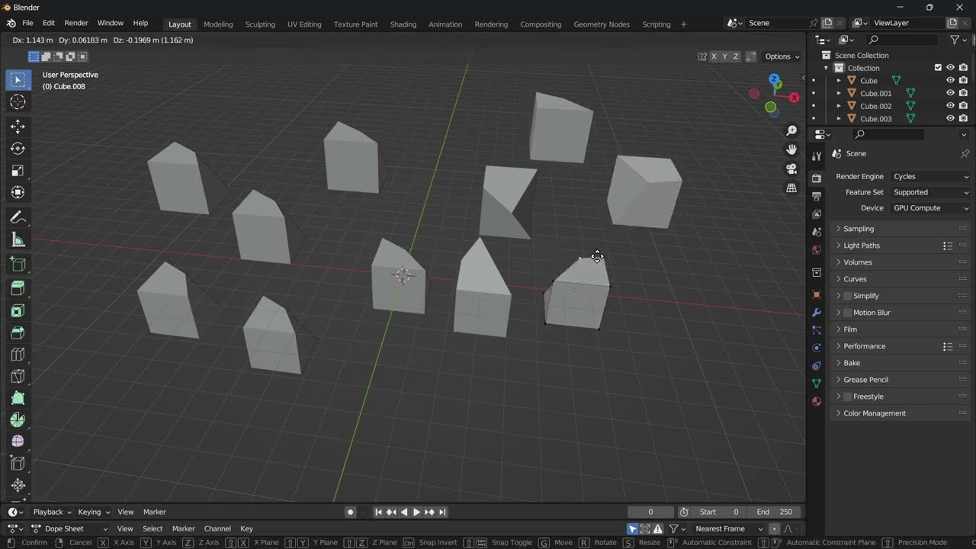Play the animation forward
The image size is (976, 549).
point(416,512)
